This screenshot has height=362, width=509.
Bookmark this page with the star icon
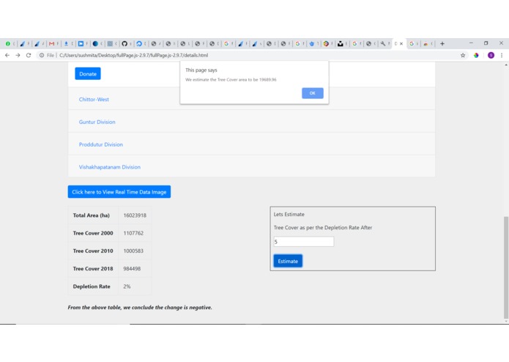tap(463, 55)
